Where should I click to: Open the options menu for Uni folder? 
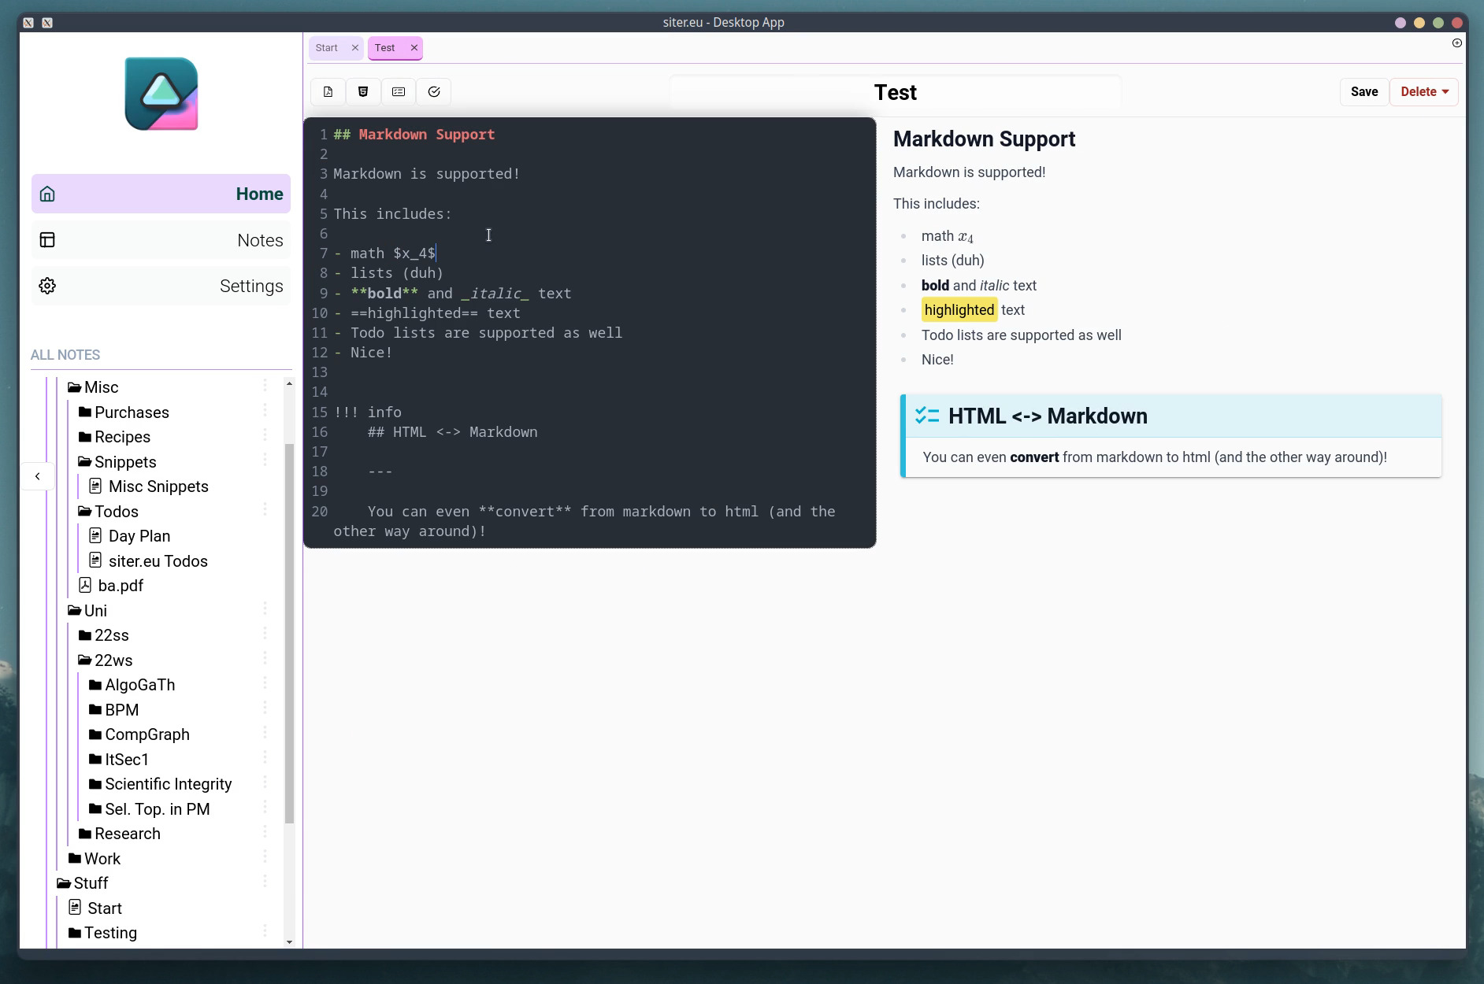(x=265, y=609)
